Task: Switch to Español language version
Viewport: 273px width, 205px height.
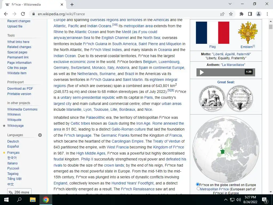Action: point(13,147)
